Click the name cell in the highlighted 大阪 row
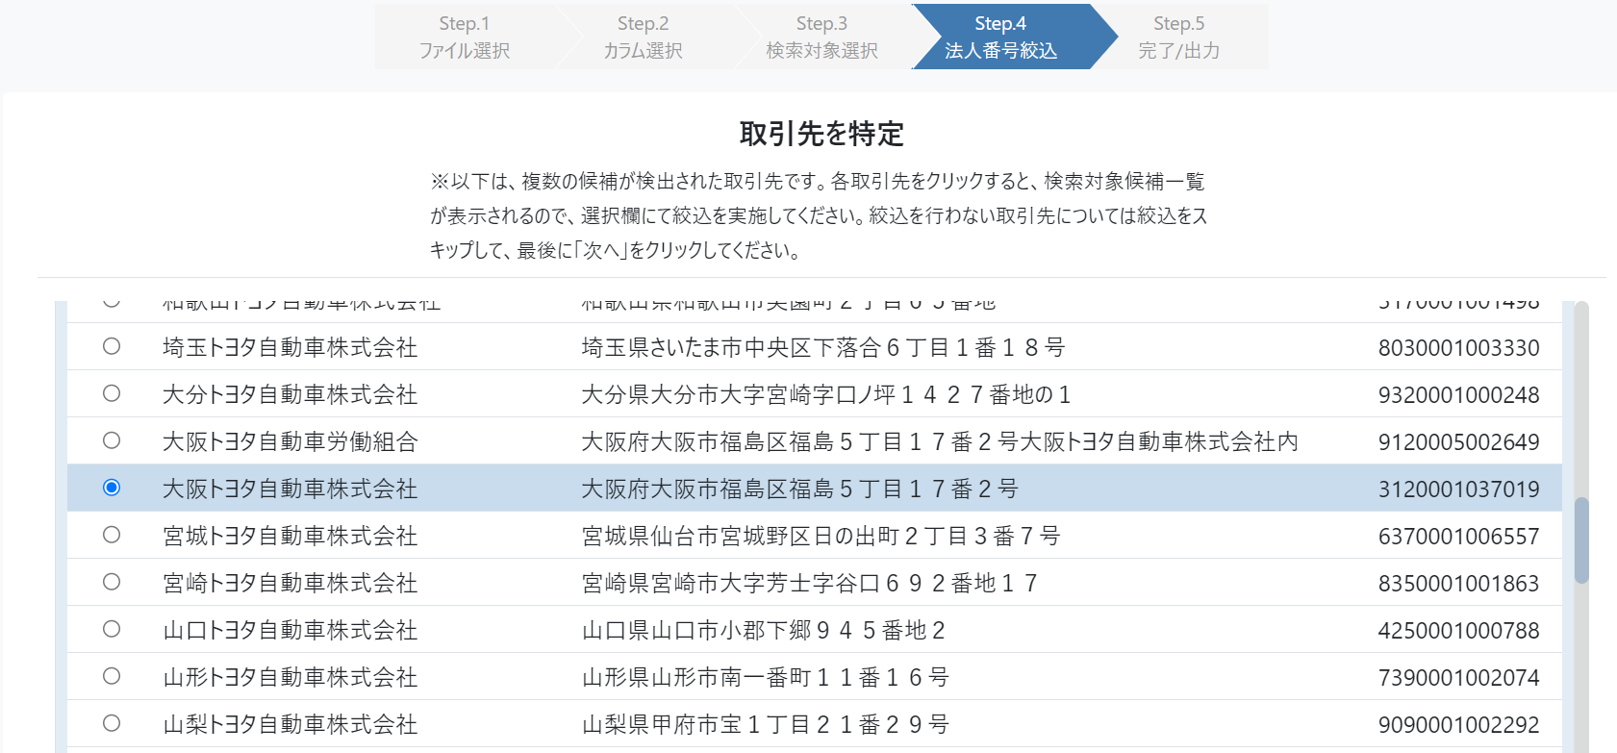The height and width of the screenshot is (753, 1617). coord(291,489)
